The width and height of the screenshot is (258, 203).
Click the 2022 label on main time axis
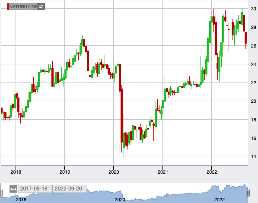coord(212,172)
